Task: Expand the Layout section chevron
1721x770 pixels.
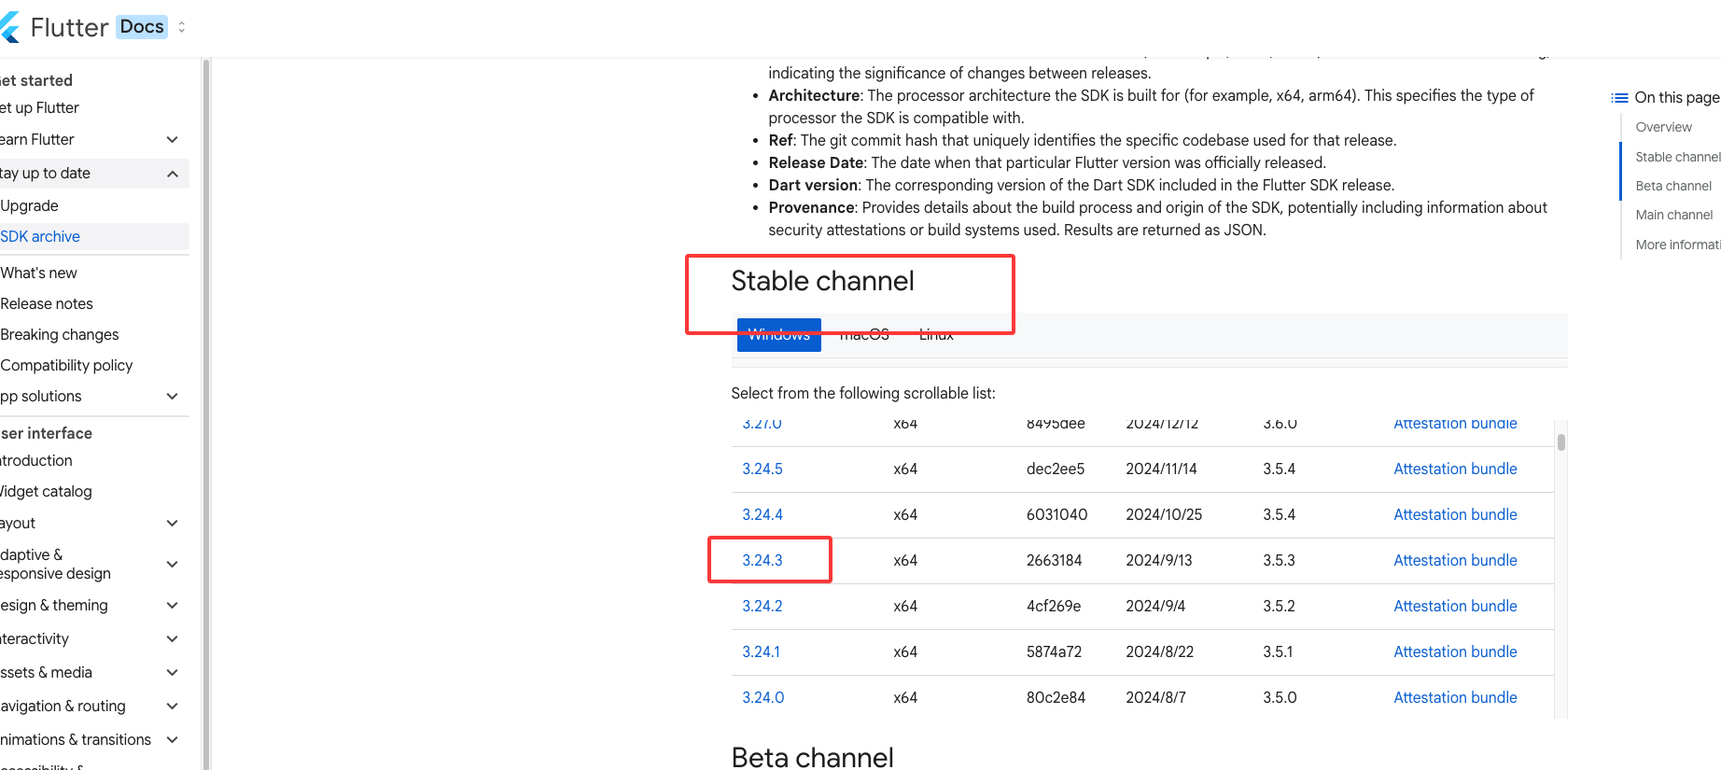Action: tap(172, 524)
